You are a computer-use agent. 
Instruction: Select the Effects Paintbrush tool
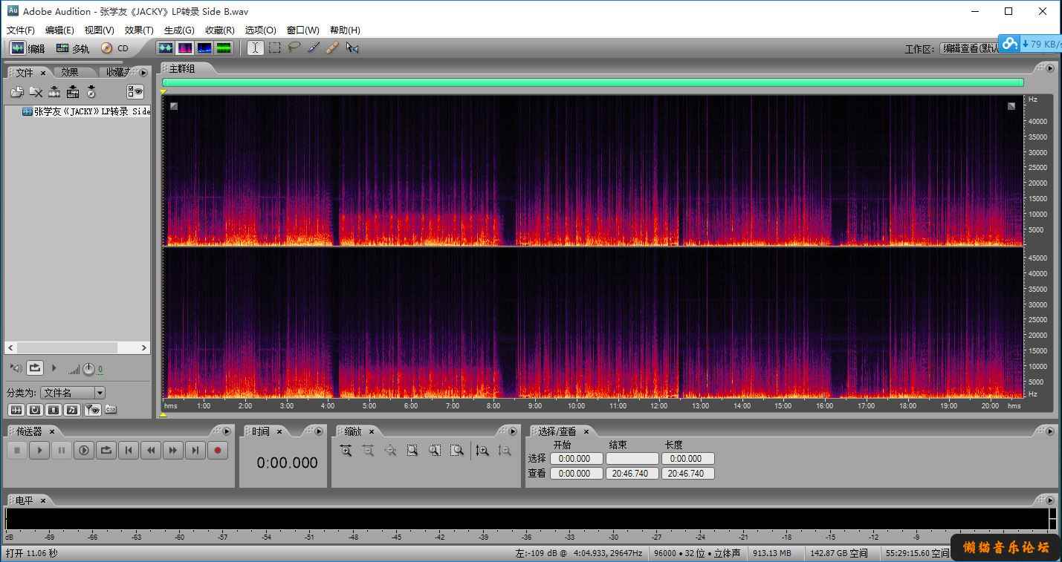(313, 48)
